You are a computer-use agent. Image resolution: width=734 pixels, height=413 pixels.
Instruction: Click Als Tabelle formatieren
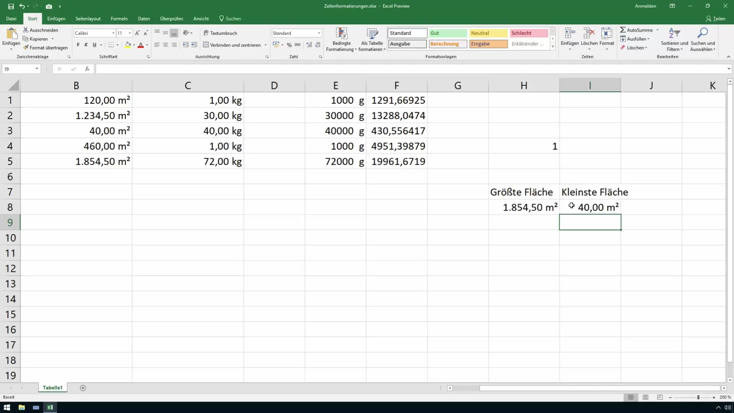pyautogui.click(x=372, y=40)
